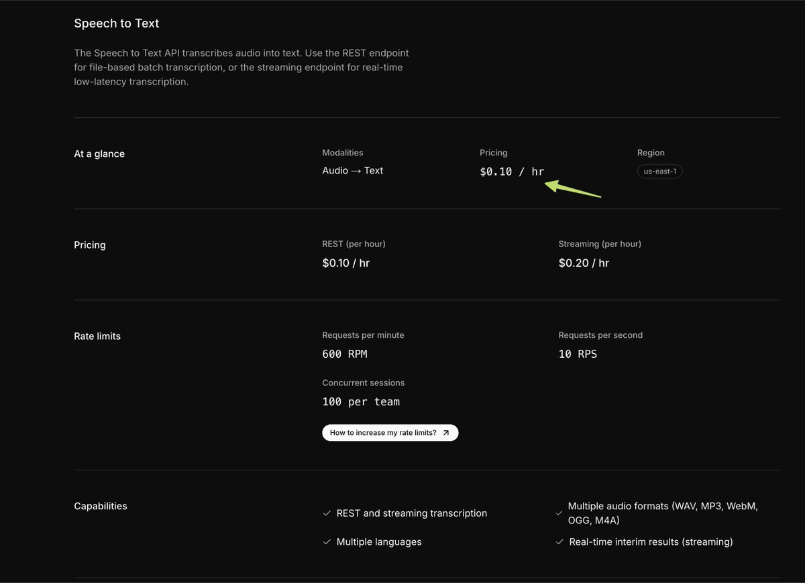Click the "Concurrent sessions" label
This screenshot has height=583, width=805.
point(364,383)
